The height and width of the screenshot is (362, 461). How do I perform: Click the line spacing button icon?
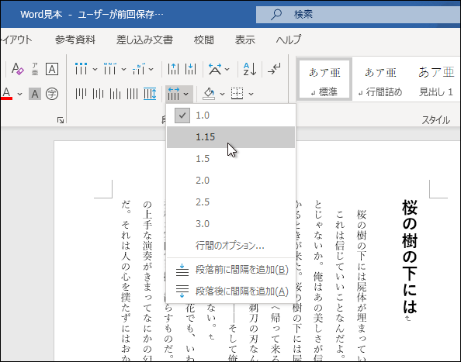pyautogui.click(x=174, y=94)
